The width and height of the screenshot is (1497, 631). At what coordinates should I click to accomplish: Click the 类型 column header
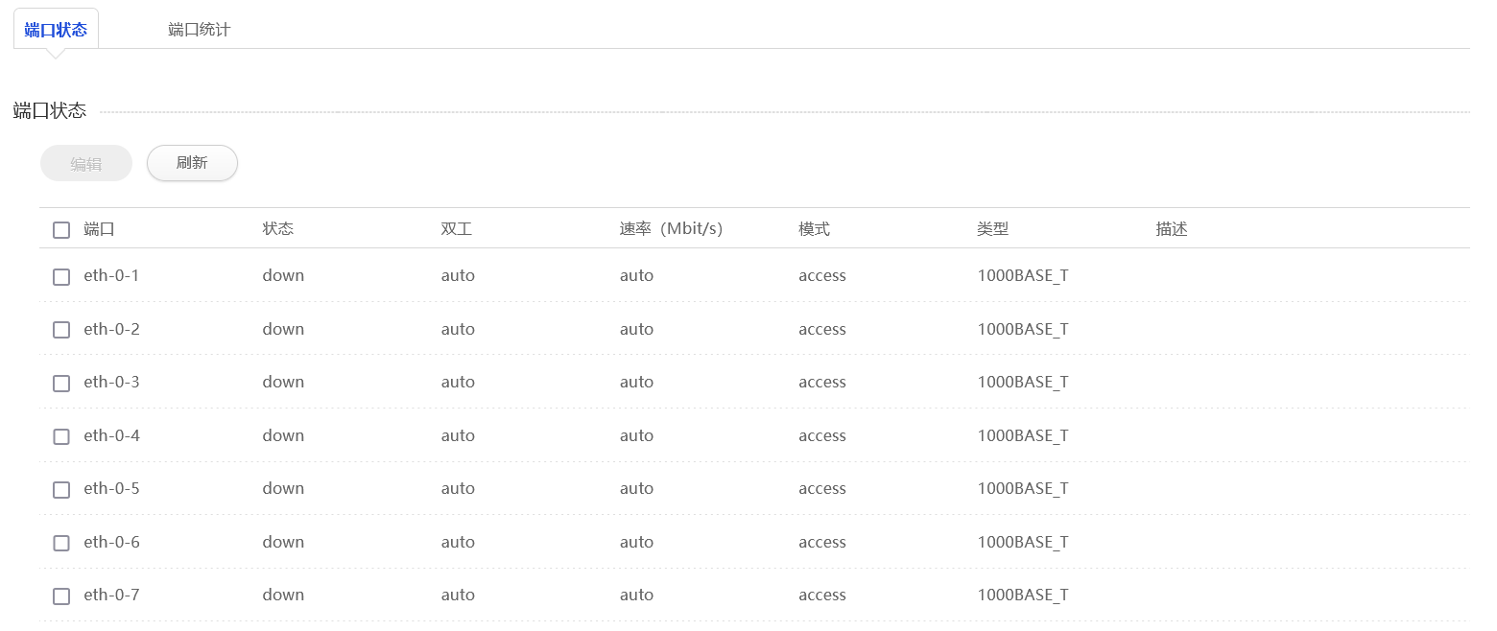[x=993, y=229]
